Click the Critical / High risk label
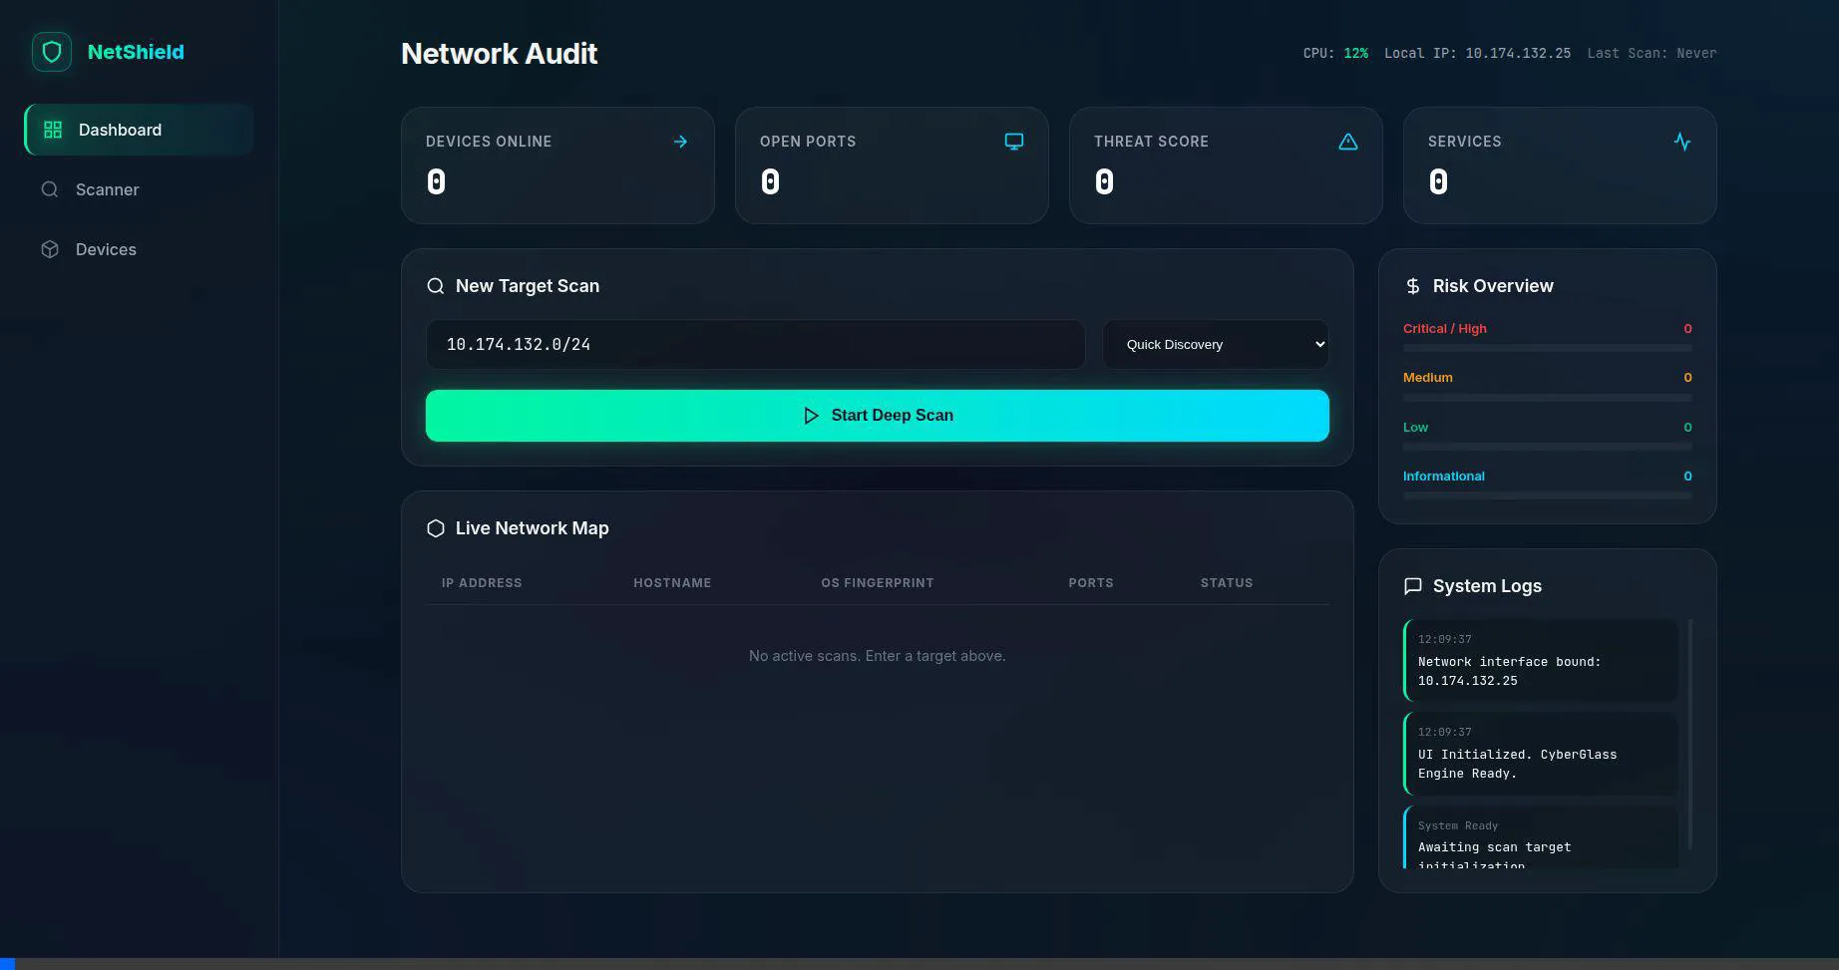Image resolution: width=1839 pixels, height=970 pixels. coord(1444,329)
